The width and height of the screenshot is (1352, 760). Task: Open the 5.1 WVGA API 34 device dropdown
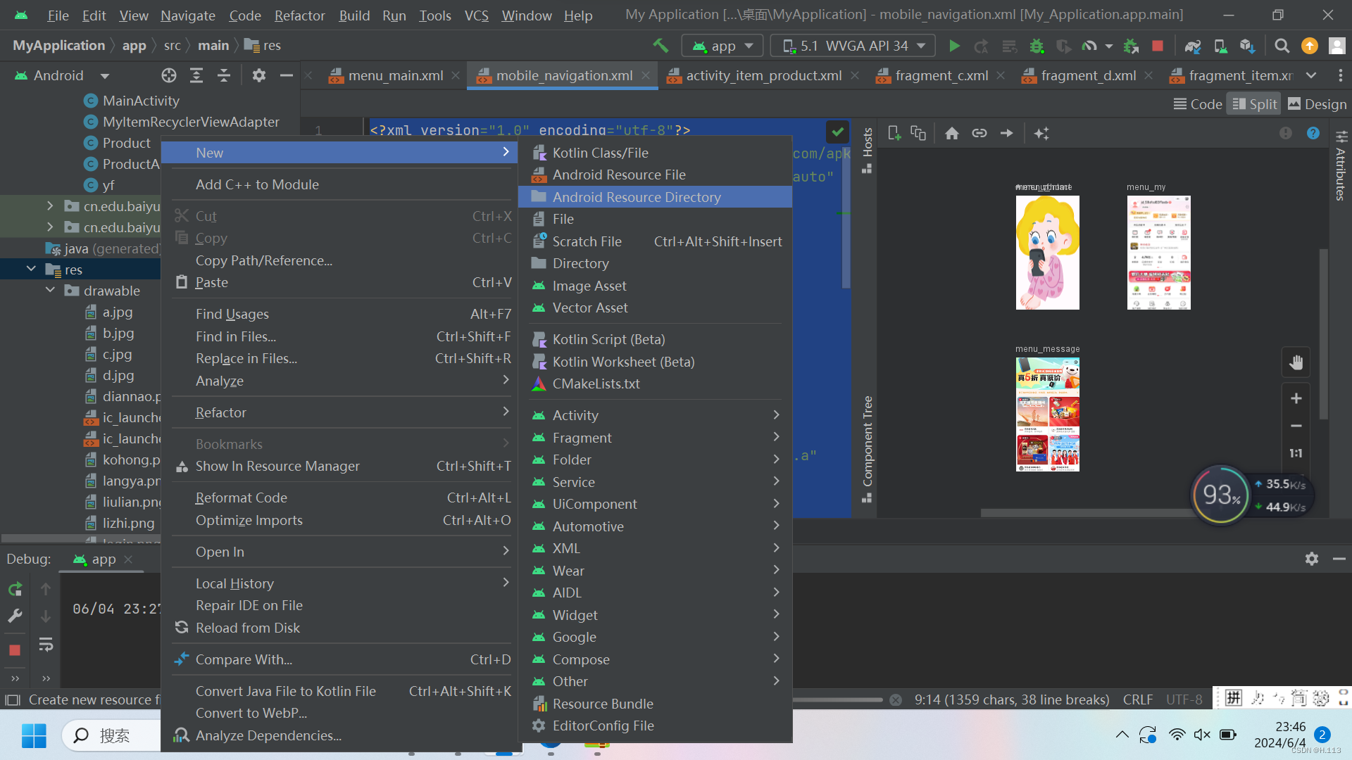853,46
